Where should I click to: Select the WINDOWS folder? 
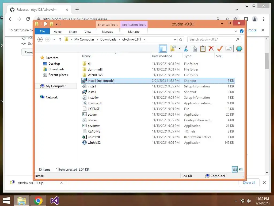click(158, 75)
